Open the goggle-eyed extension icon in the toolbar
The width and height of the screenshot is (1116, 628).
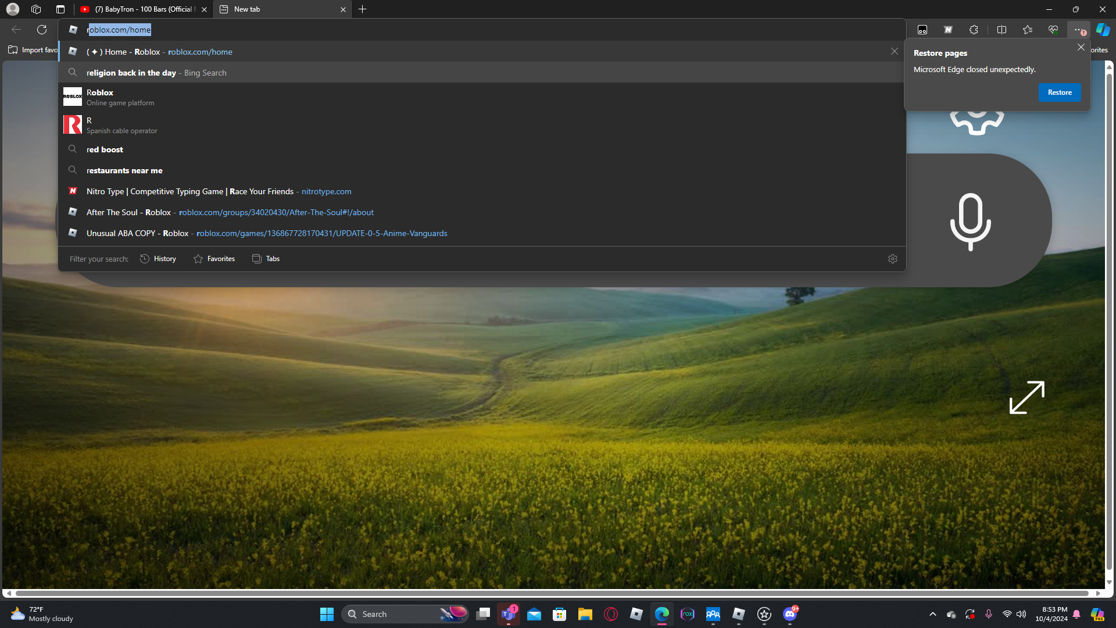tap(922, 30)
